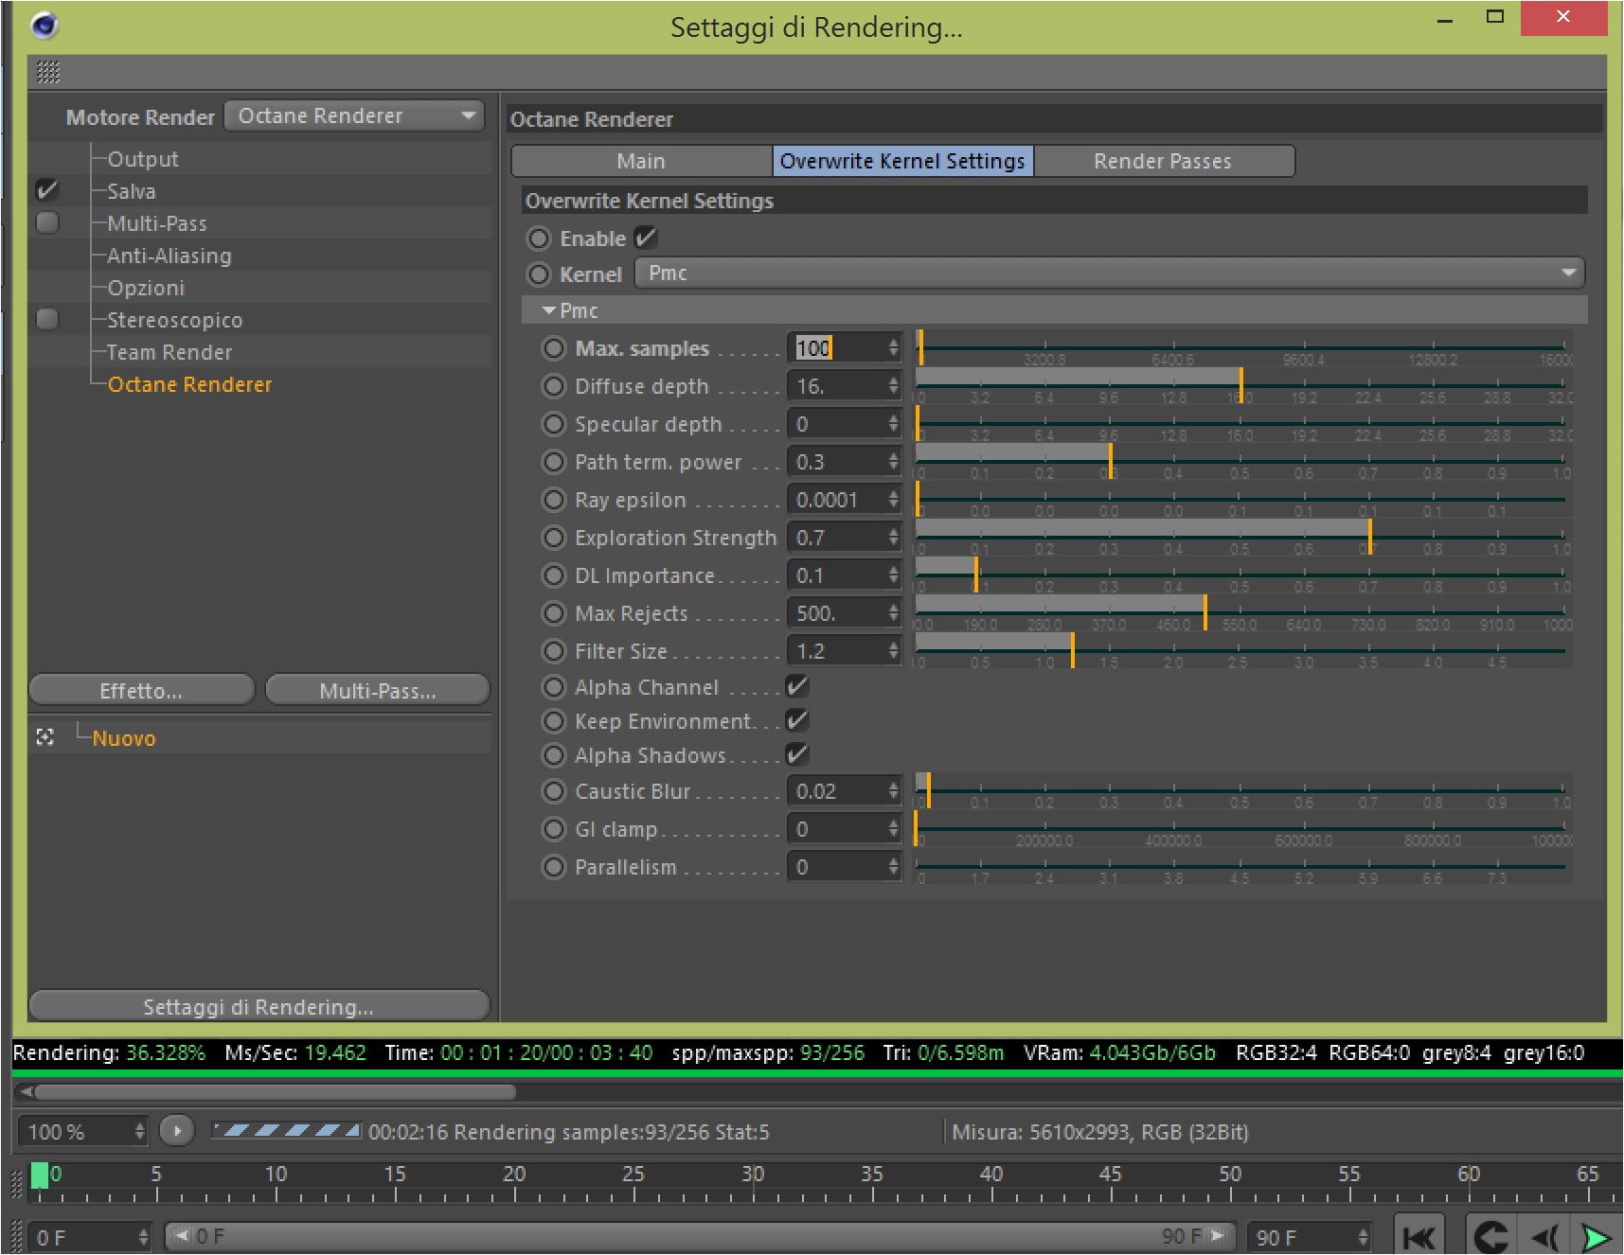Open the Kernel Pmc dropdown
The height and width of the screenshot is (1255, 1624).
(x=1109, y=274)
